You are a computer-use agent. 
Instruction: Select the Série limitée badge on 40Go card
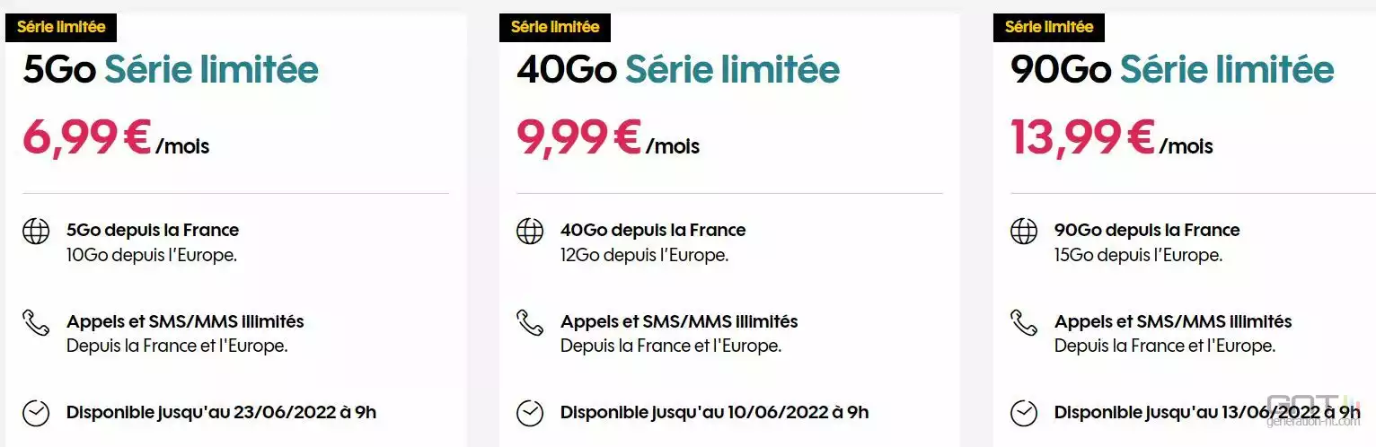[555, 27]
